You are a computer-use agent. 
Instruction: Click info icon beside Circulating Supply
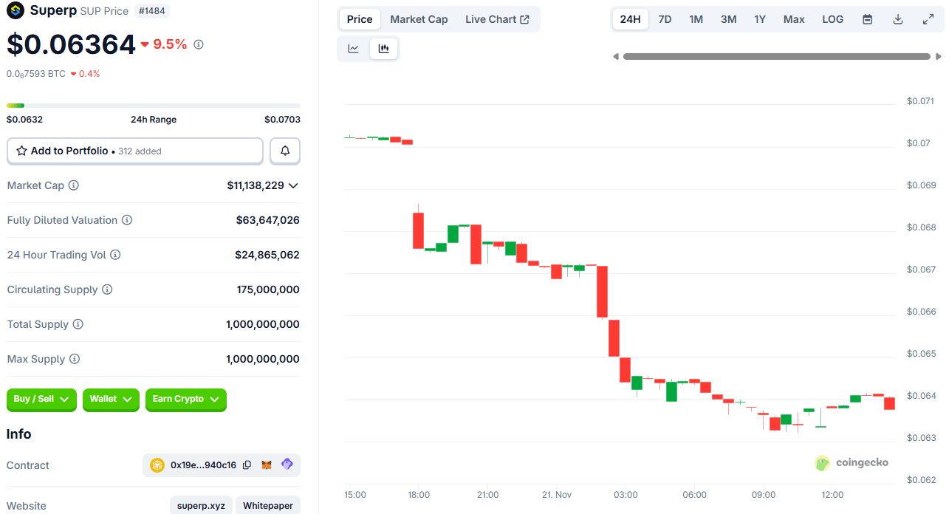pos(107,289)
